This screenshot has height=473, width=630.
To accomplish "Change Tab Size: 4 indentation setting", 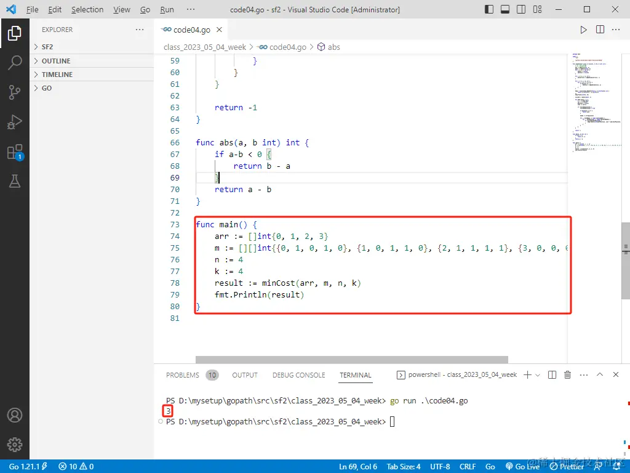I will click(404, 467).
